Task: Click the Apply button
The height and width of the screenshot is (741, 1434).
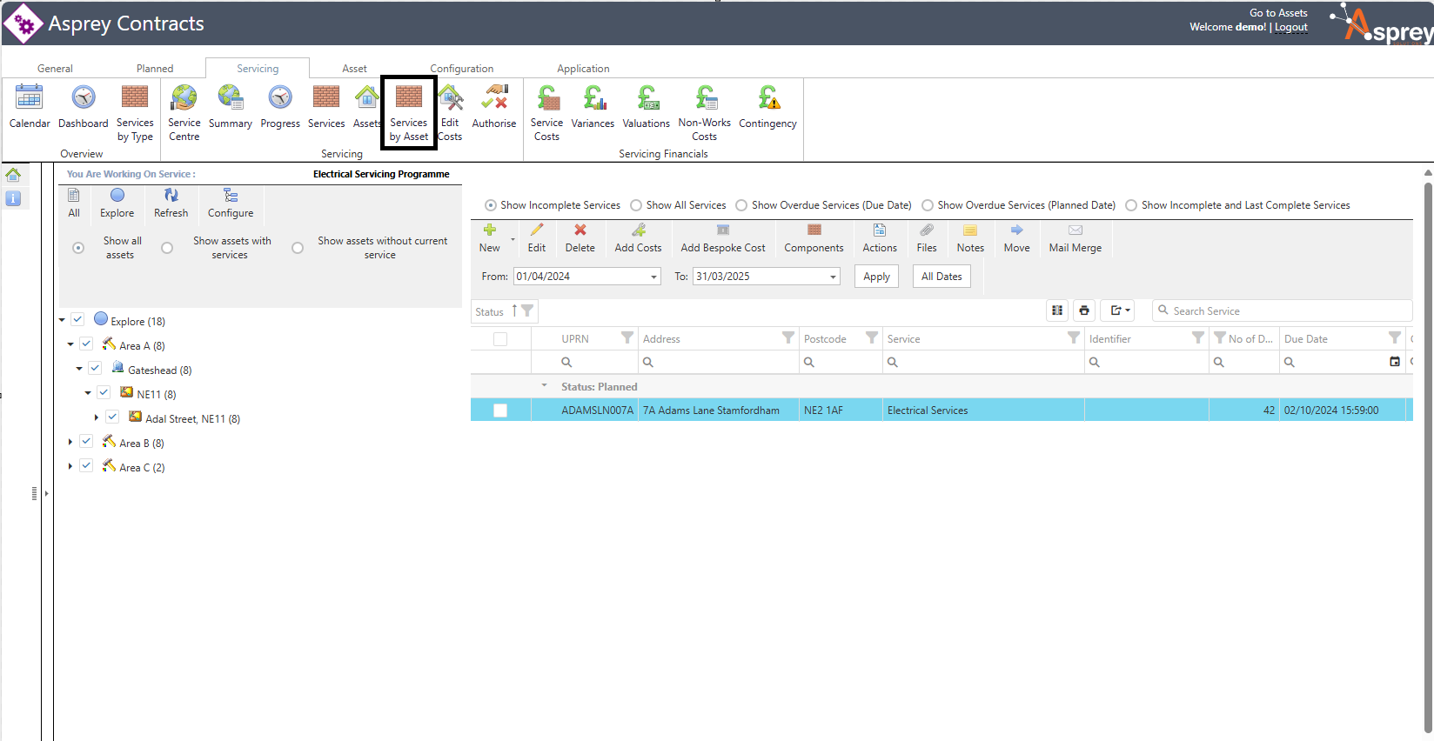Action: point(876,277)
